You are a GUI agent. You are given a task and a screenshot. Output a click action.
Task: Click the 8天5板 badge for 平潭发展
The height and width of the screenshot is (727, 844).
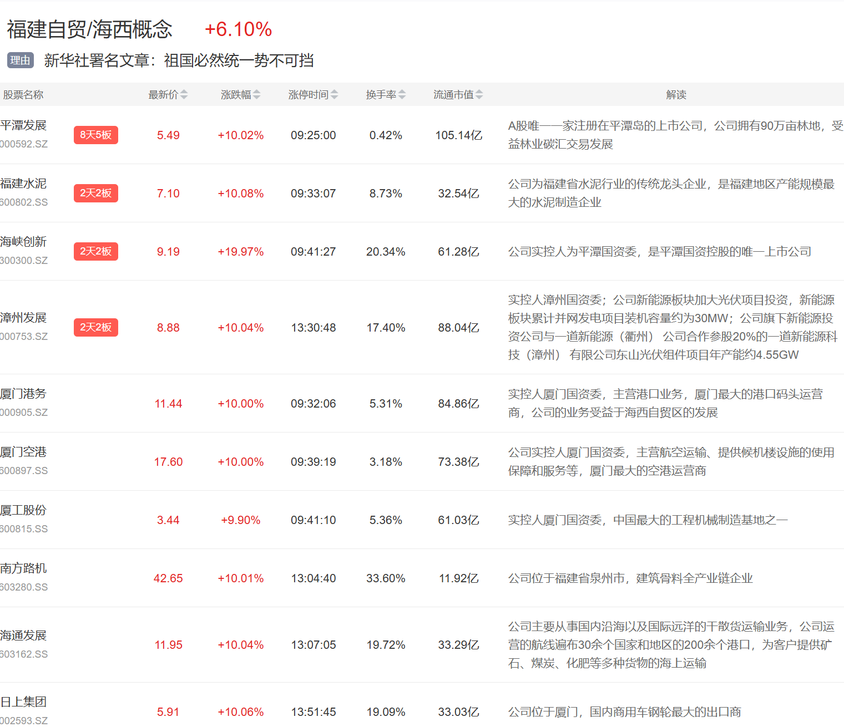coord(95,135)
